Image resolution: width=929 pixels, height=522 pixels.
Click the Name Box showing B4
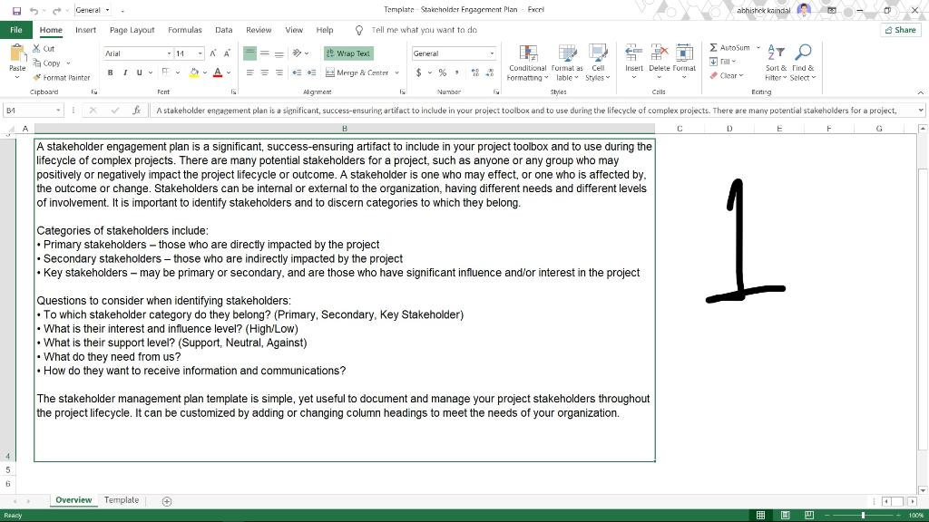27,111
